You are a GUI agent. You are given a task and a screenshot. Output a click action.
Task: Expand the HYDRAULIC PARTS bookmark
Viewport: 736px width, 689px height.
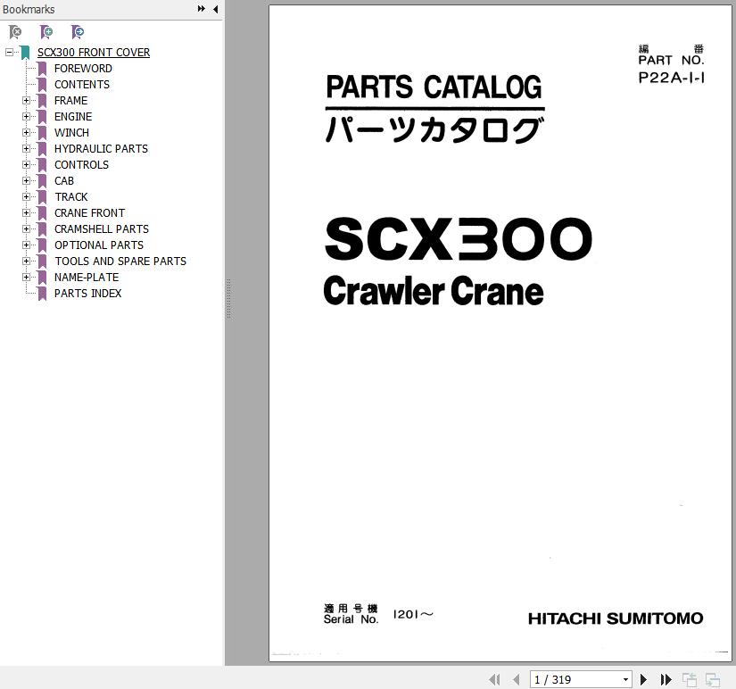click(26, 148)
